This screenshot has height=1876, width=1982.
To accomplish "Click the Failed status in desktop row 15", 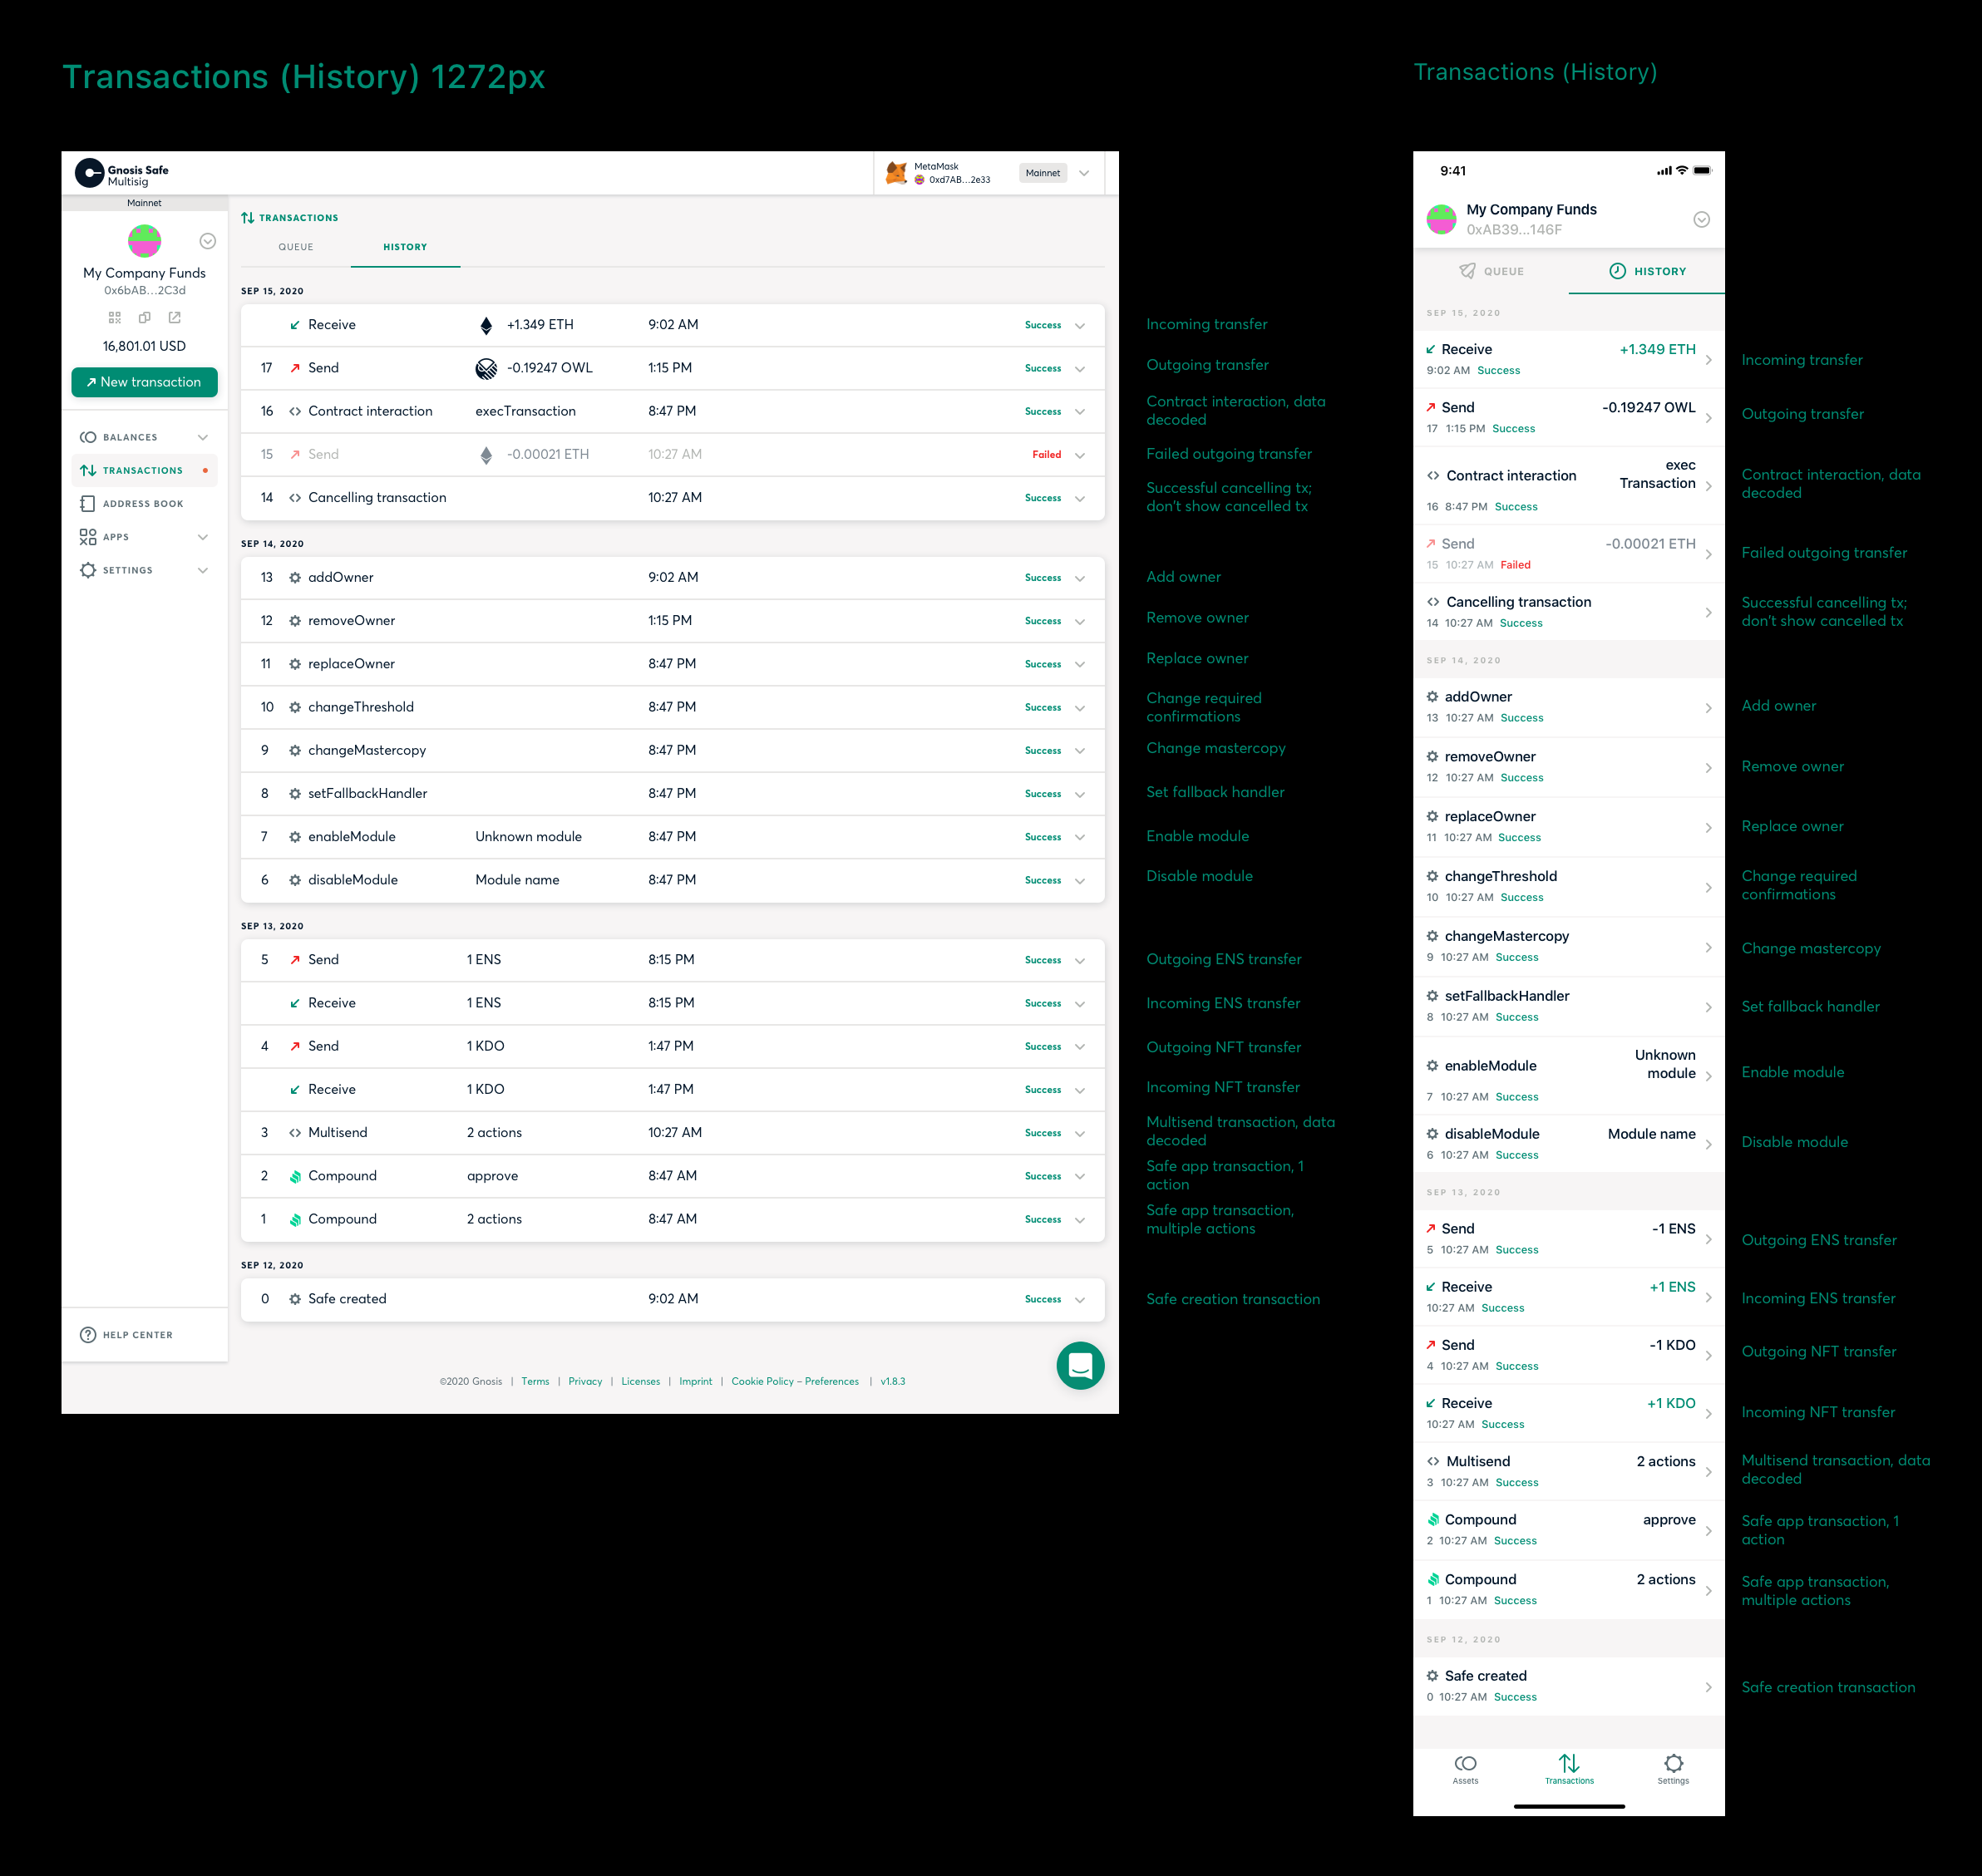I will click(x=1047, y=455).
